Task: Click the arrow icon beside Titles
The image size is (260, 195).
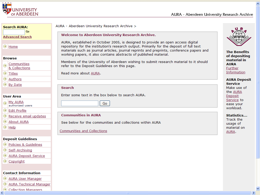Action: pos(5,73)
